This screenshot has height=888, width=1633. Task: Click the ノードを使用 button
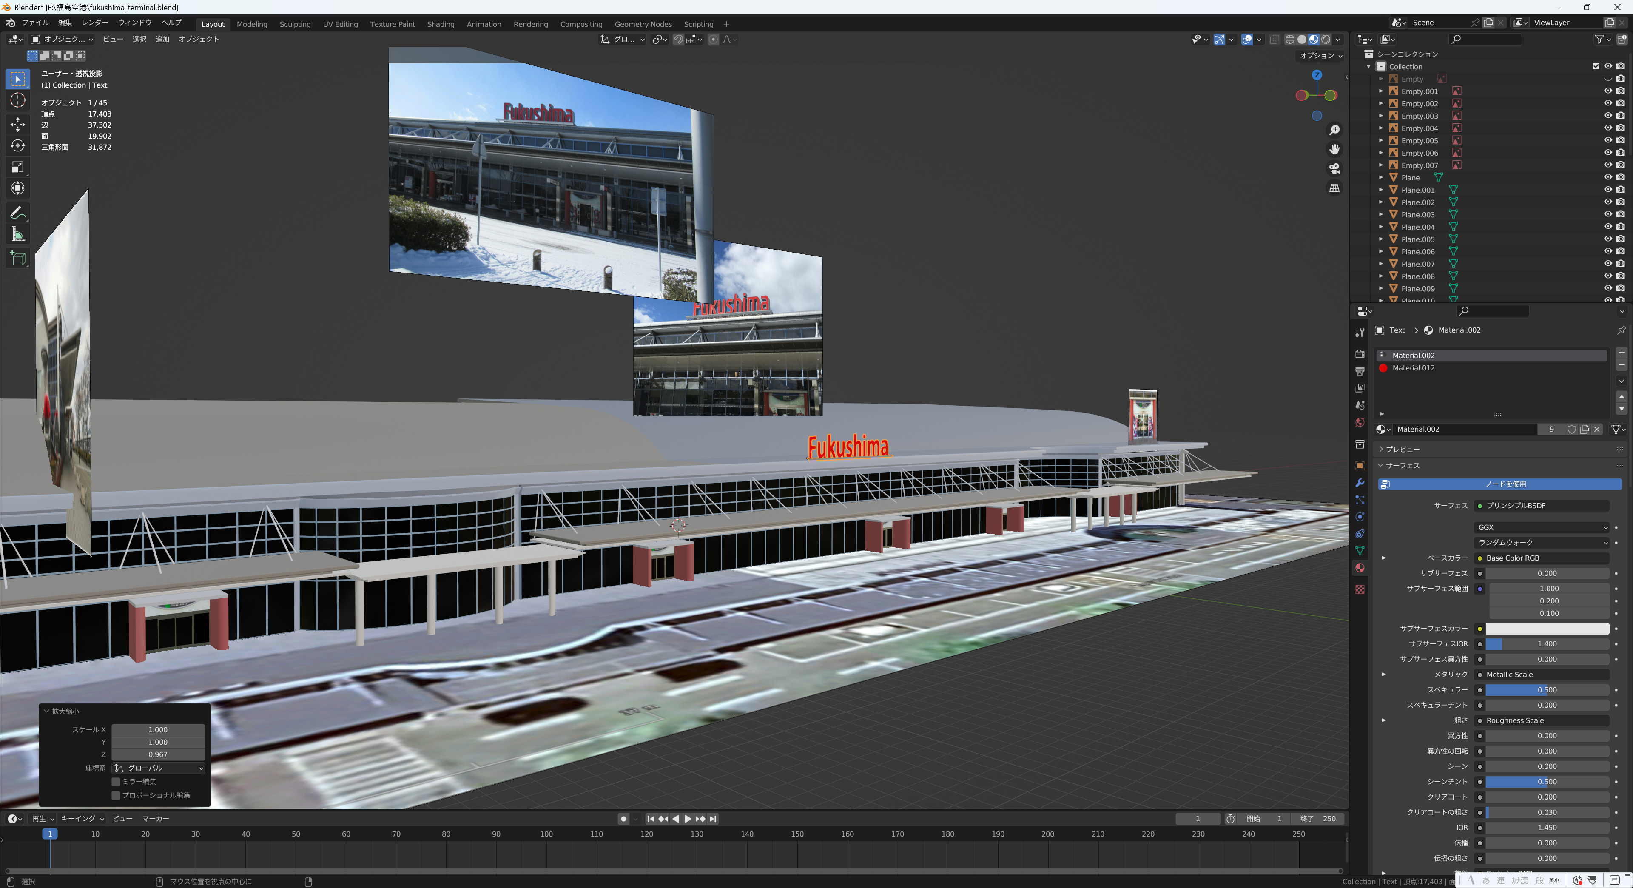(x=1500, y=484)
